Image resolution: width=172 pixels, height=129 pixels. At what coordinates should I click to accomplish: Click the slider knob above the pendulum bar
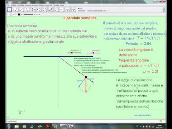72,53
